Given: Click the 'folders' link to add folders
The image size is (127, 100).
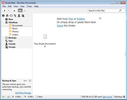Looking at the screenshot, I should (x=81, y=19).
